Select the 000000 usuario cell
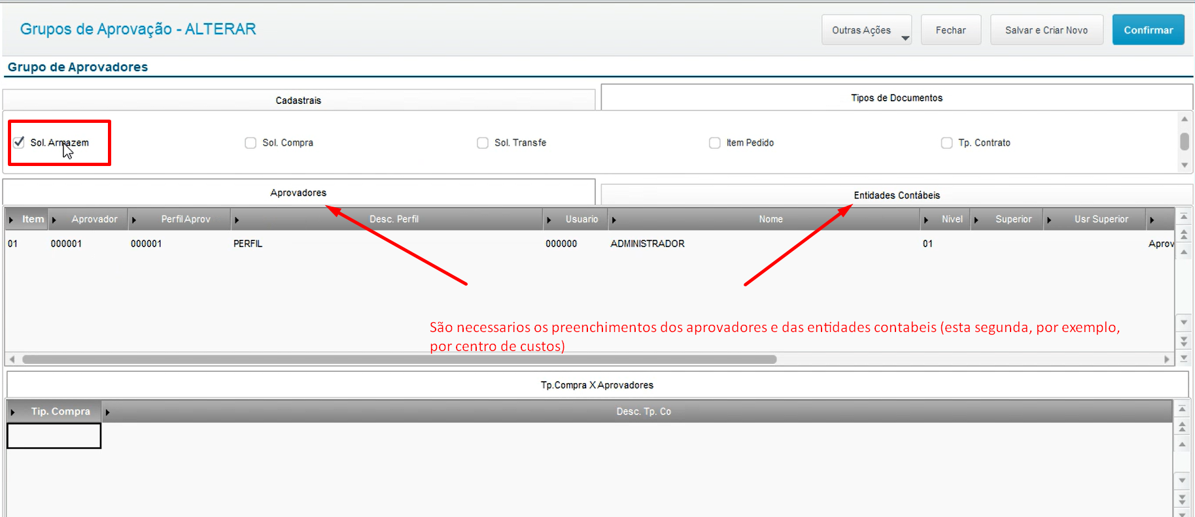 coord(576,244)
